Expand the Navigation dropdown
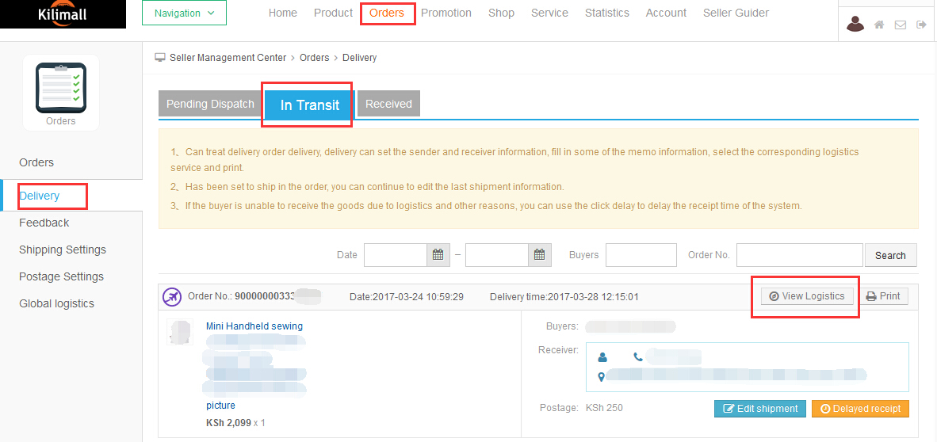Viewport: 937px width, 442px height. pos(184,13)
